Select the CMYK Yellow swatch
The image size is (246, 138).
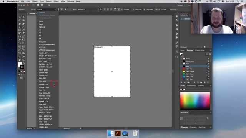(x=195, y=72)
